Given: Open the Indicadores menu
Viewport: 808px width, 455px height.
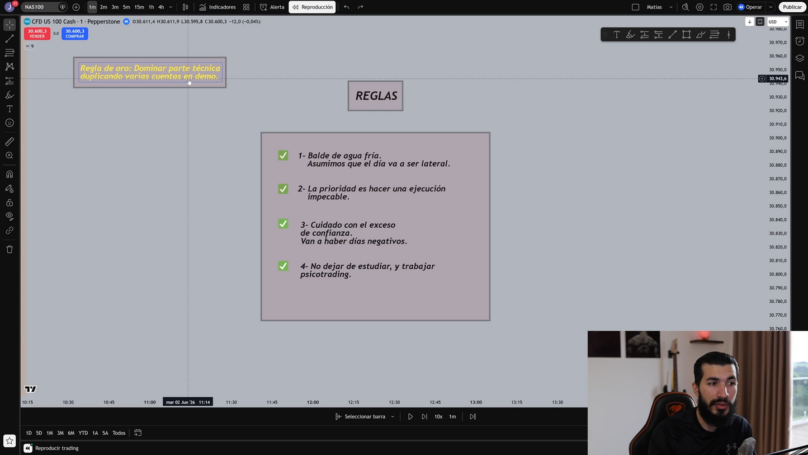Looking at the screenshot, I should click(x=218, y=7).
